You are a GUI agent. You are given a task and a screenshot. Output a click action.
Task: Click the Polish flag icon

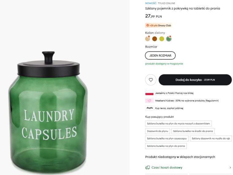coord(149,93)
